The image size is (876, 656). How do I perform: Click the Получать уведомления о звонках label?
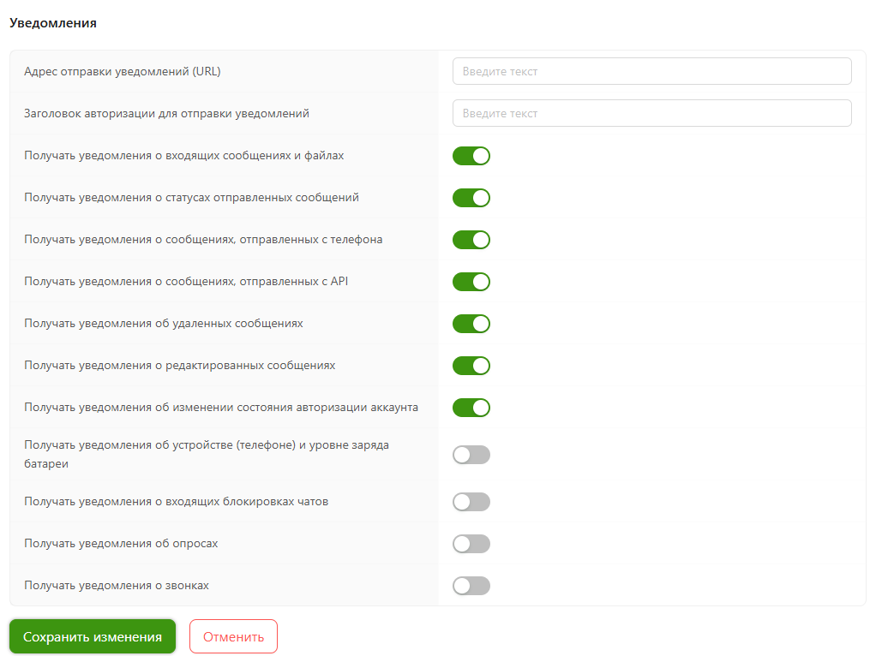(x=117, y=586)
